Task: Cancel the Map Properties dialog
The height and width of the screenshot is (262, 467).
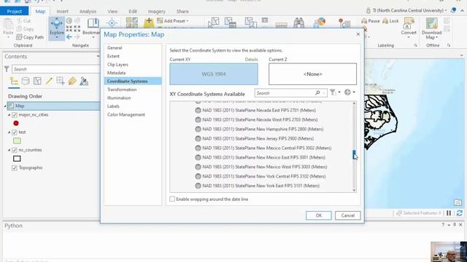Action: pos(347,215)
